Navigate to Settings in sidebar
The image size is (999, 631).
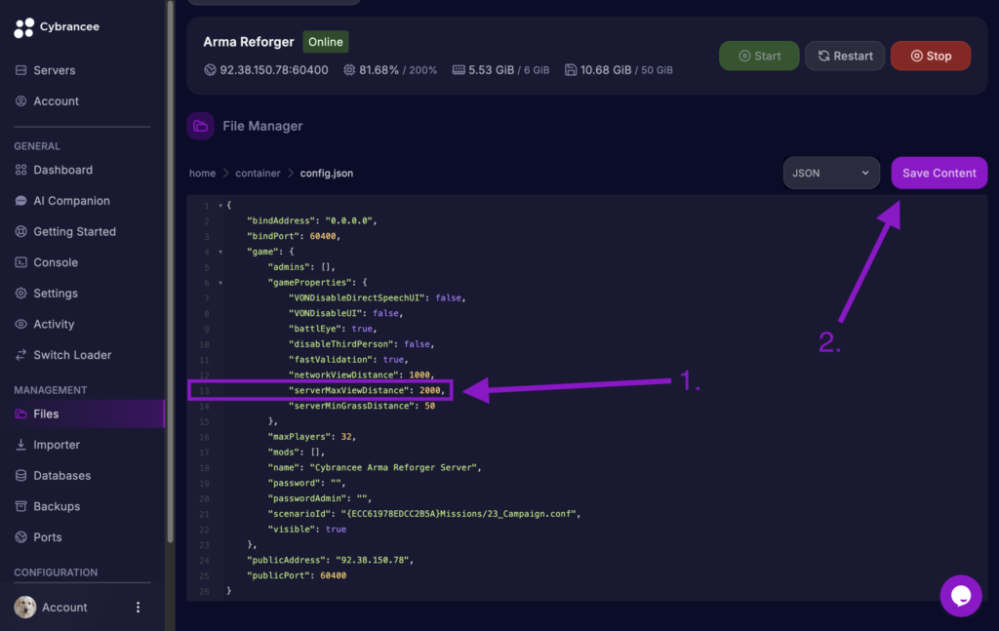pos(56,294)
